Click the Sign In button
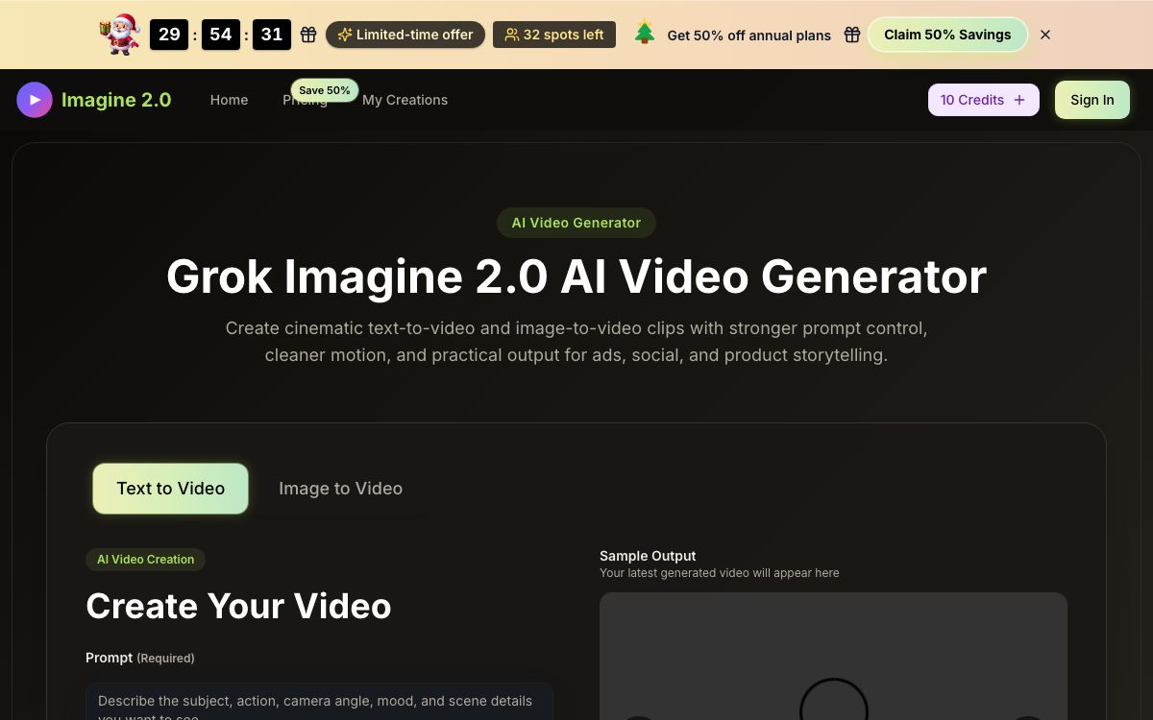Viewport: 1153px width, 720px height. point(1092,100)
